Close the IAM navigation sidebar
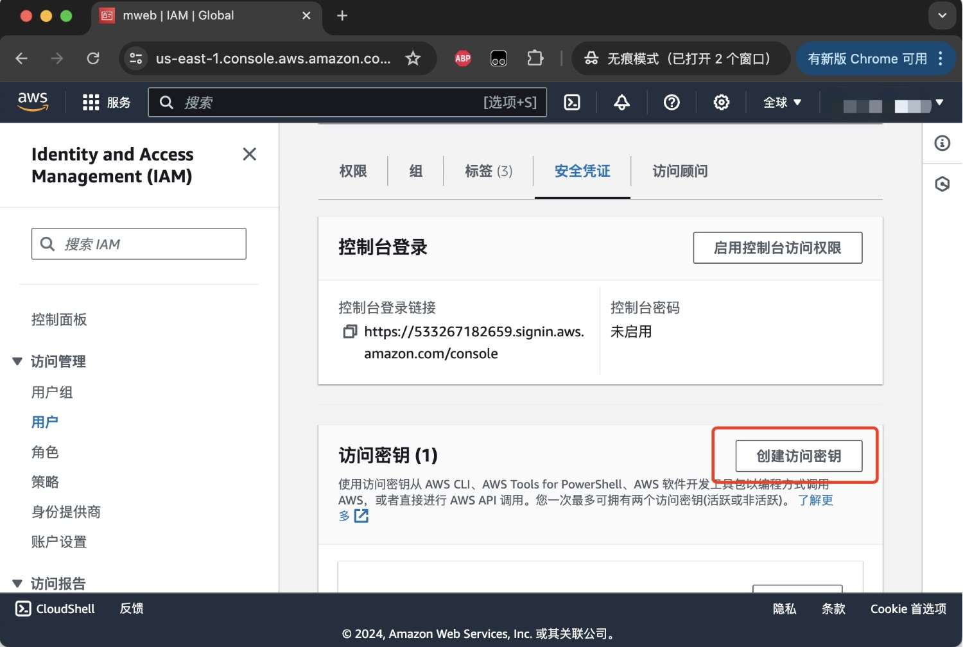The image size is (963, 647). pos(250,154)
